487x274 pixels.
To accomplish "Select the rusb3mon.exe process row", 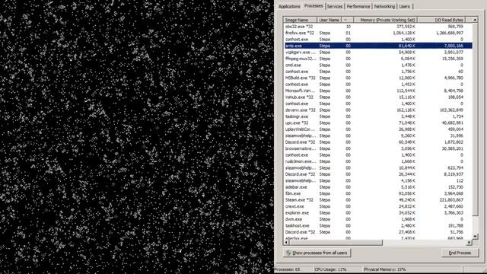I will point(378,161).
